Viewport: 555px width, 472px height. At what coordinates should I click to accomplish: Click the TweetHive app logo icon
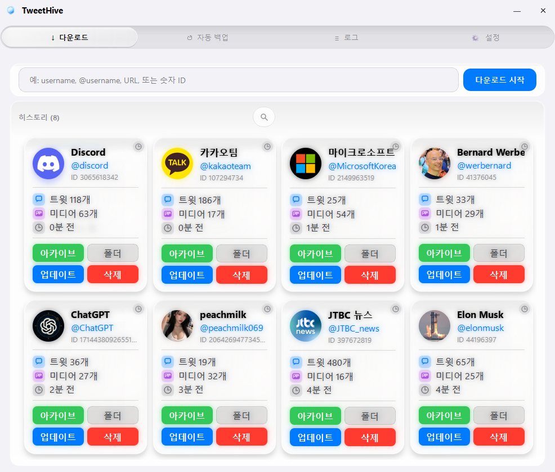point(11,11)
